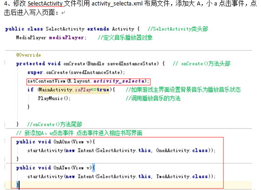The width and height of the screenshot is (261, 190).
Task: Click 'protected void onCreate(Bundle savedInstanceState)' line
Action: [90, 64]
